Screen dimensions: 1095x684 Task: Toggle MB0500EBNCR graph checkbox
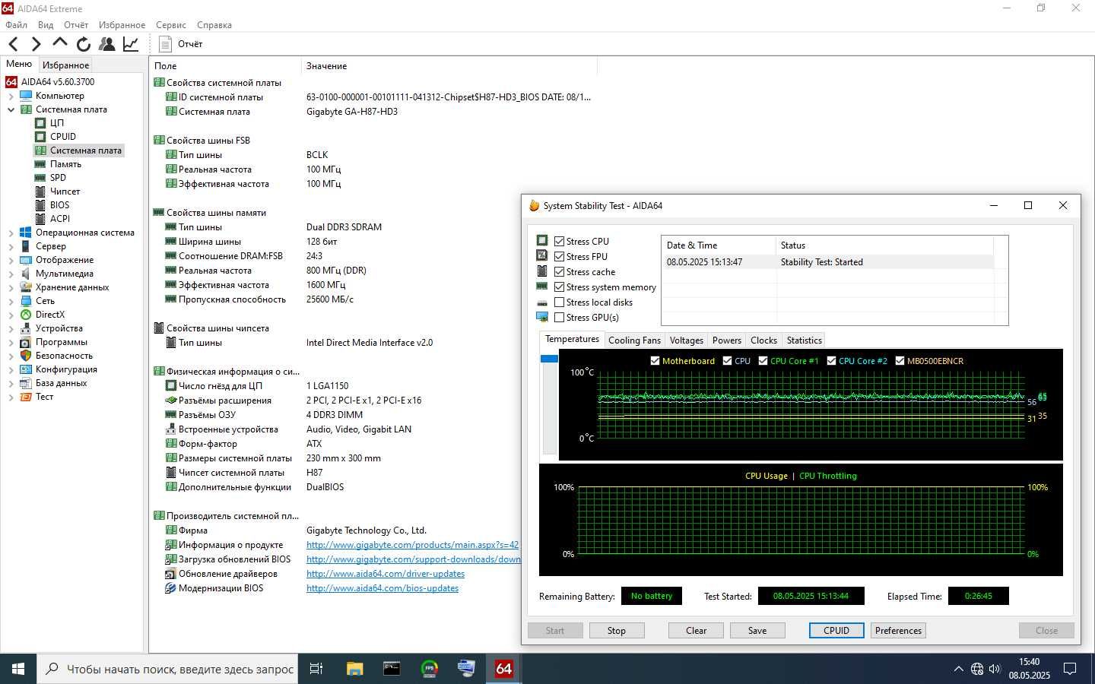(x=900, y=361)
